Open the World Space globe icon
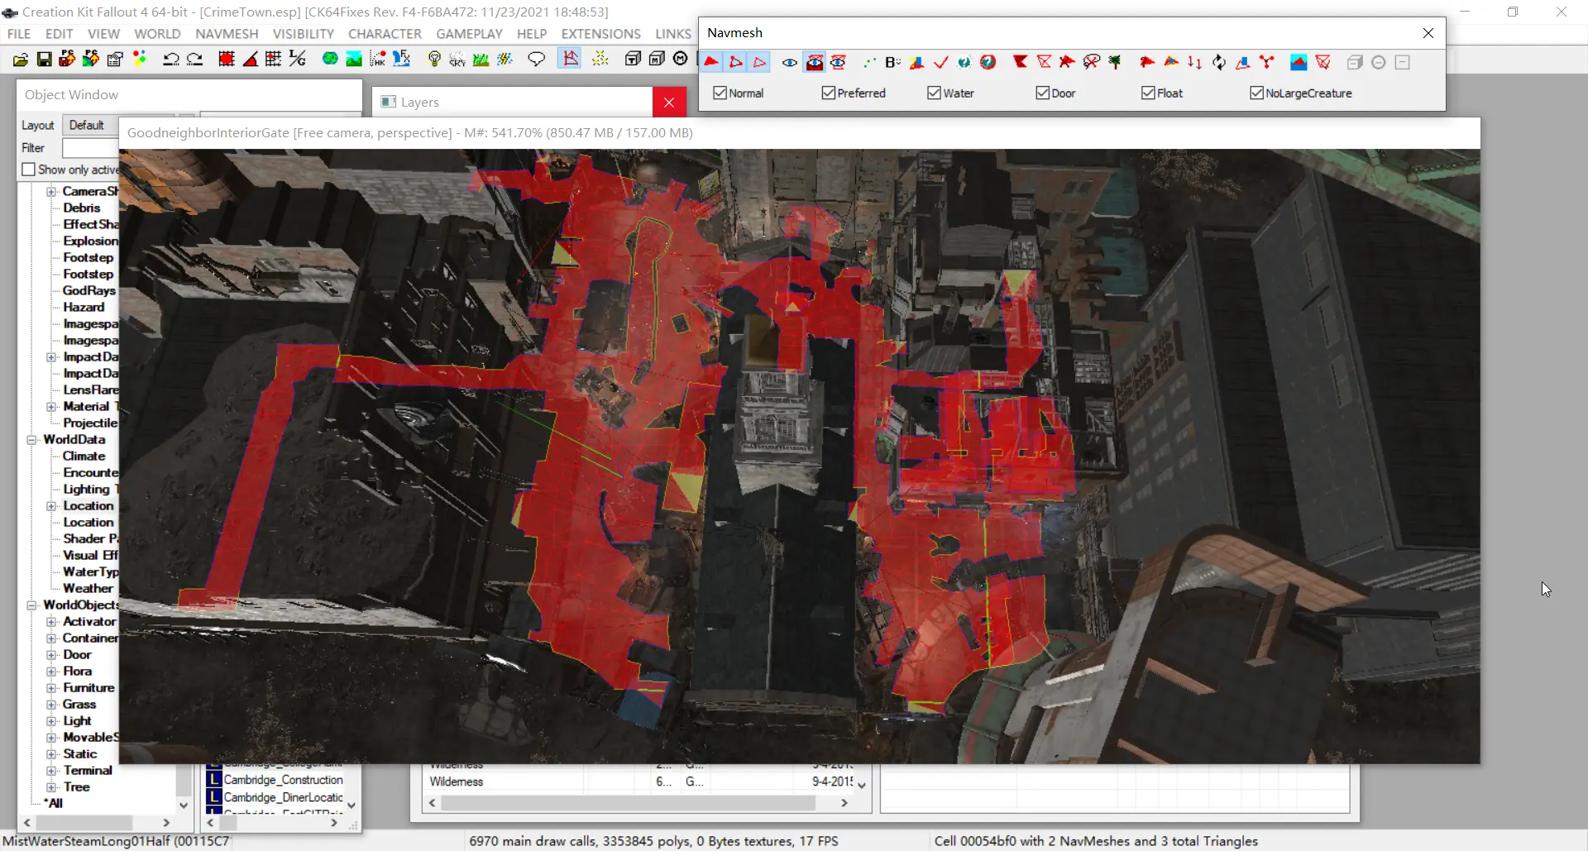1588x851 pixels. pos(330,60)
